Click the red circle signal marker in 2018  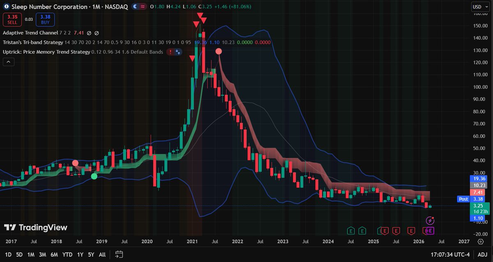coord(75,163)
